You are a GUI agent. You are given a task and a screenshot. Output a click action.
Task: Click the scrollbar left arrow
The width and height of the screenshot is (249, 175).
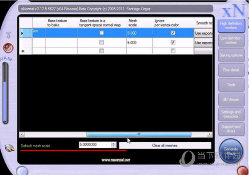coord(22,134)
